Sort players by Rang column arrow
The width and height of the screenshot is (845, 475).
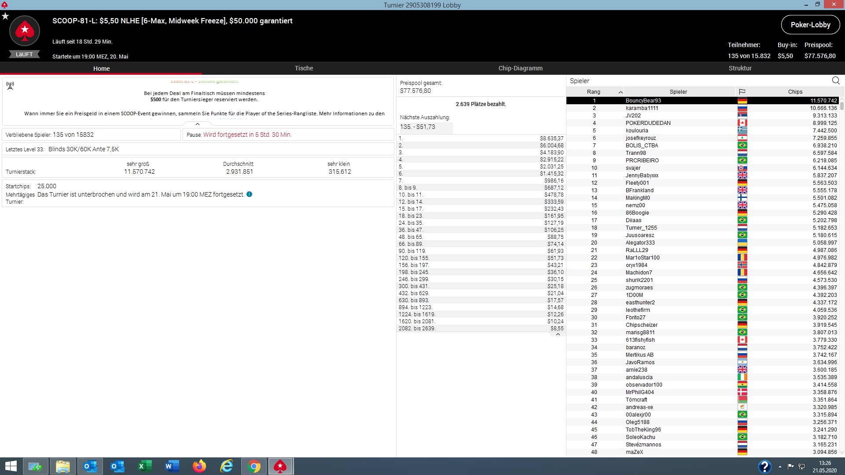(x=621, y=92)
